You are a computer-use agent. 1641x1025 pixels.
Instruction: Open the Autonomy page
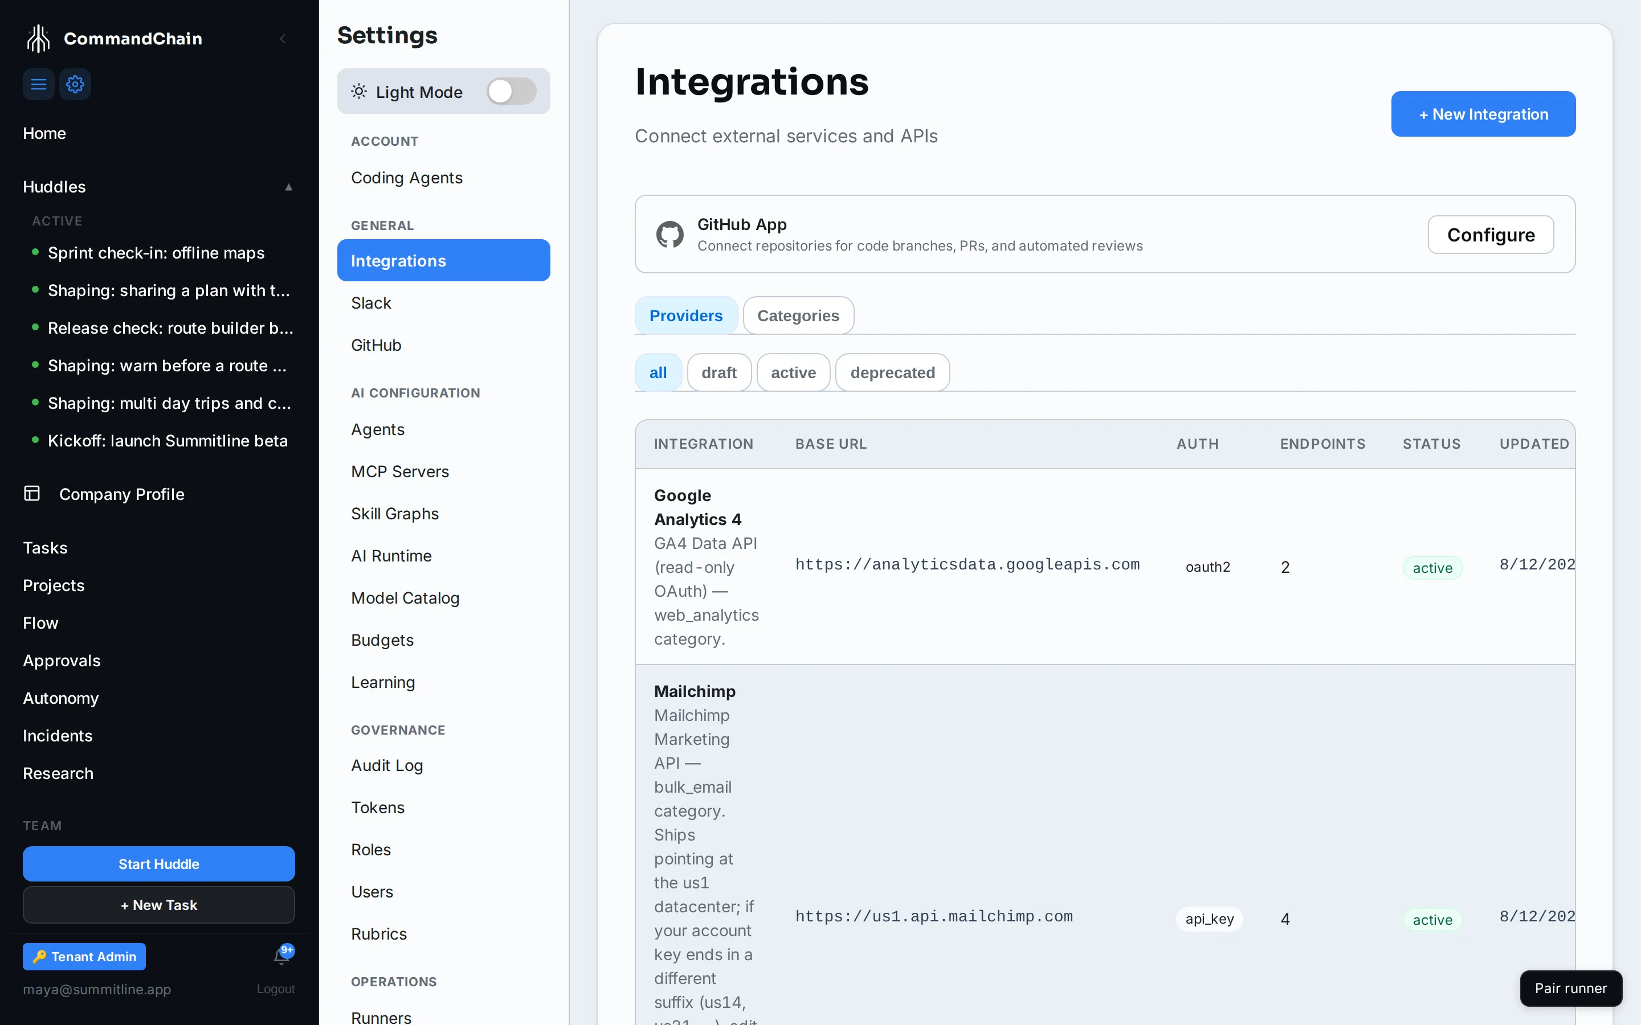[x=60, y=698]
